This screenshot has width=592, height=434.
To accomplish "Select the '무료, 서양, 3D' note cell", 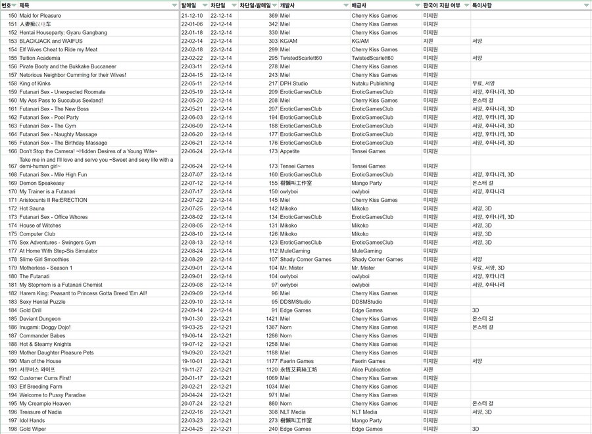I will click(x=530, y=268).
